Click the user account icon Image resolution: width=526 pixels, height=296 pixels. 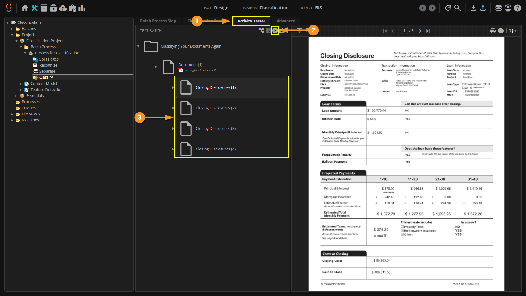tap(508, 8)
